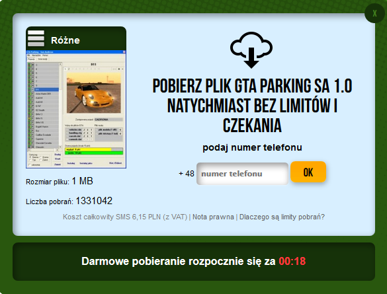The width and height of the screenshot is (387, 294).
Task: Click the cloud download icon
Action: click(251, 50)
